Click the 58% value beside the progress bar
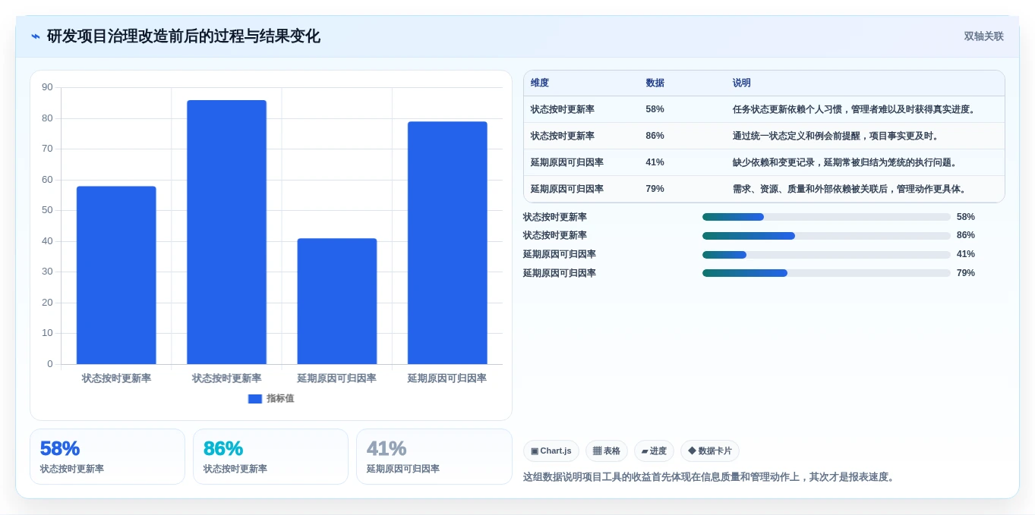Viewport: 1035px width, 515px height. pos(966,217)
